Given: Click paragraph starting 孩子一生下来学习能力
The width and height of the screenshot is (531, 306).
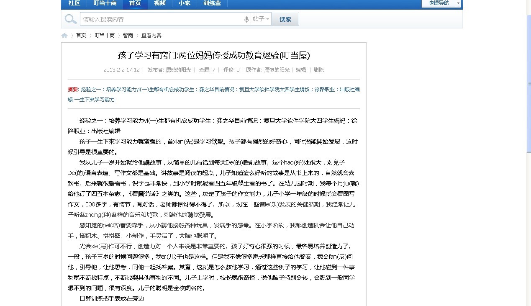Looking at the screenshot, I should click(x=213, y=147).
